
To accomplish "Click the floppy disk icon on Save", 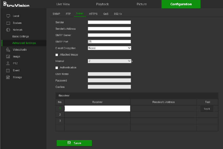I will [x=69, y=143].
